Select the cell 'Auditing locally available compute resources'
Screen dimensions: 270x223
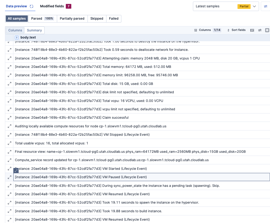click(142, 126)
